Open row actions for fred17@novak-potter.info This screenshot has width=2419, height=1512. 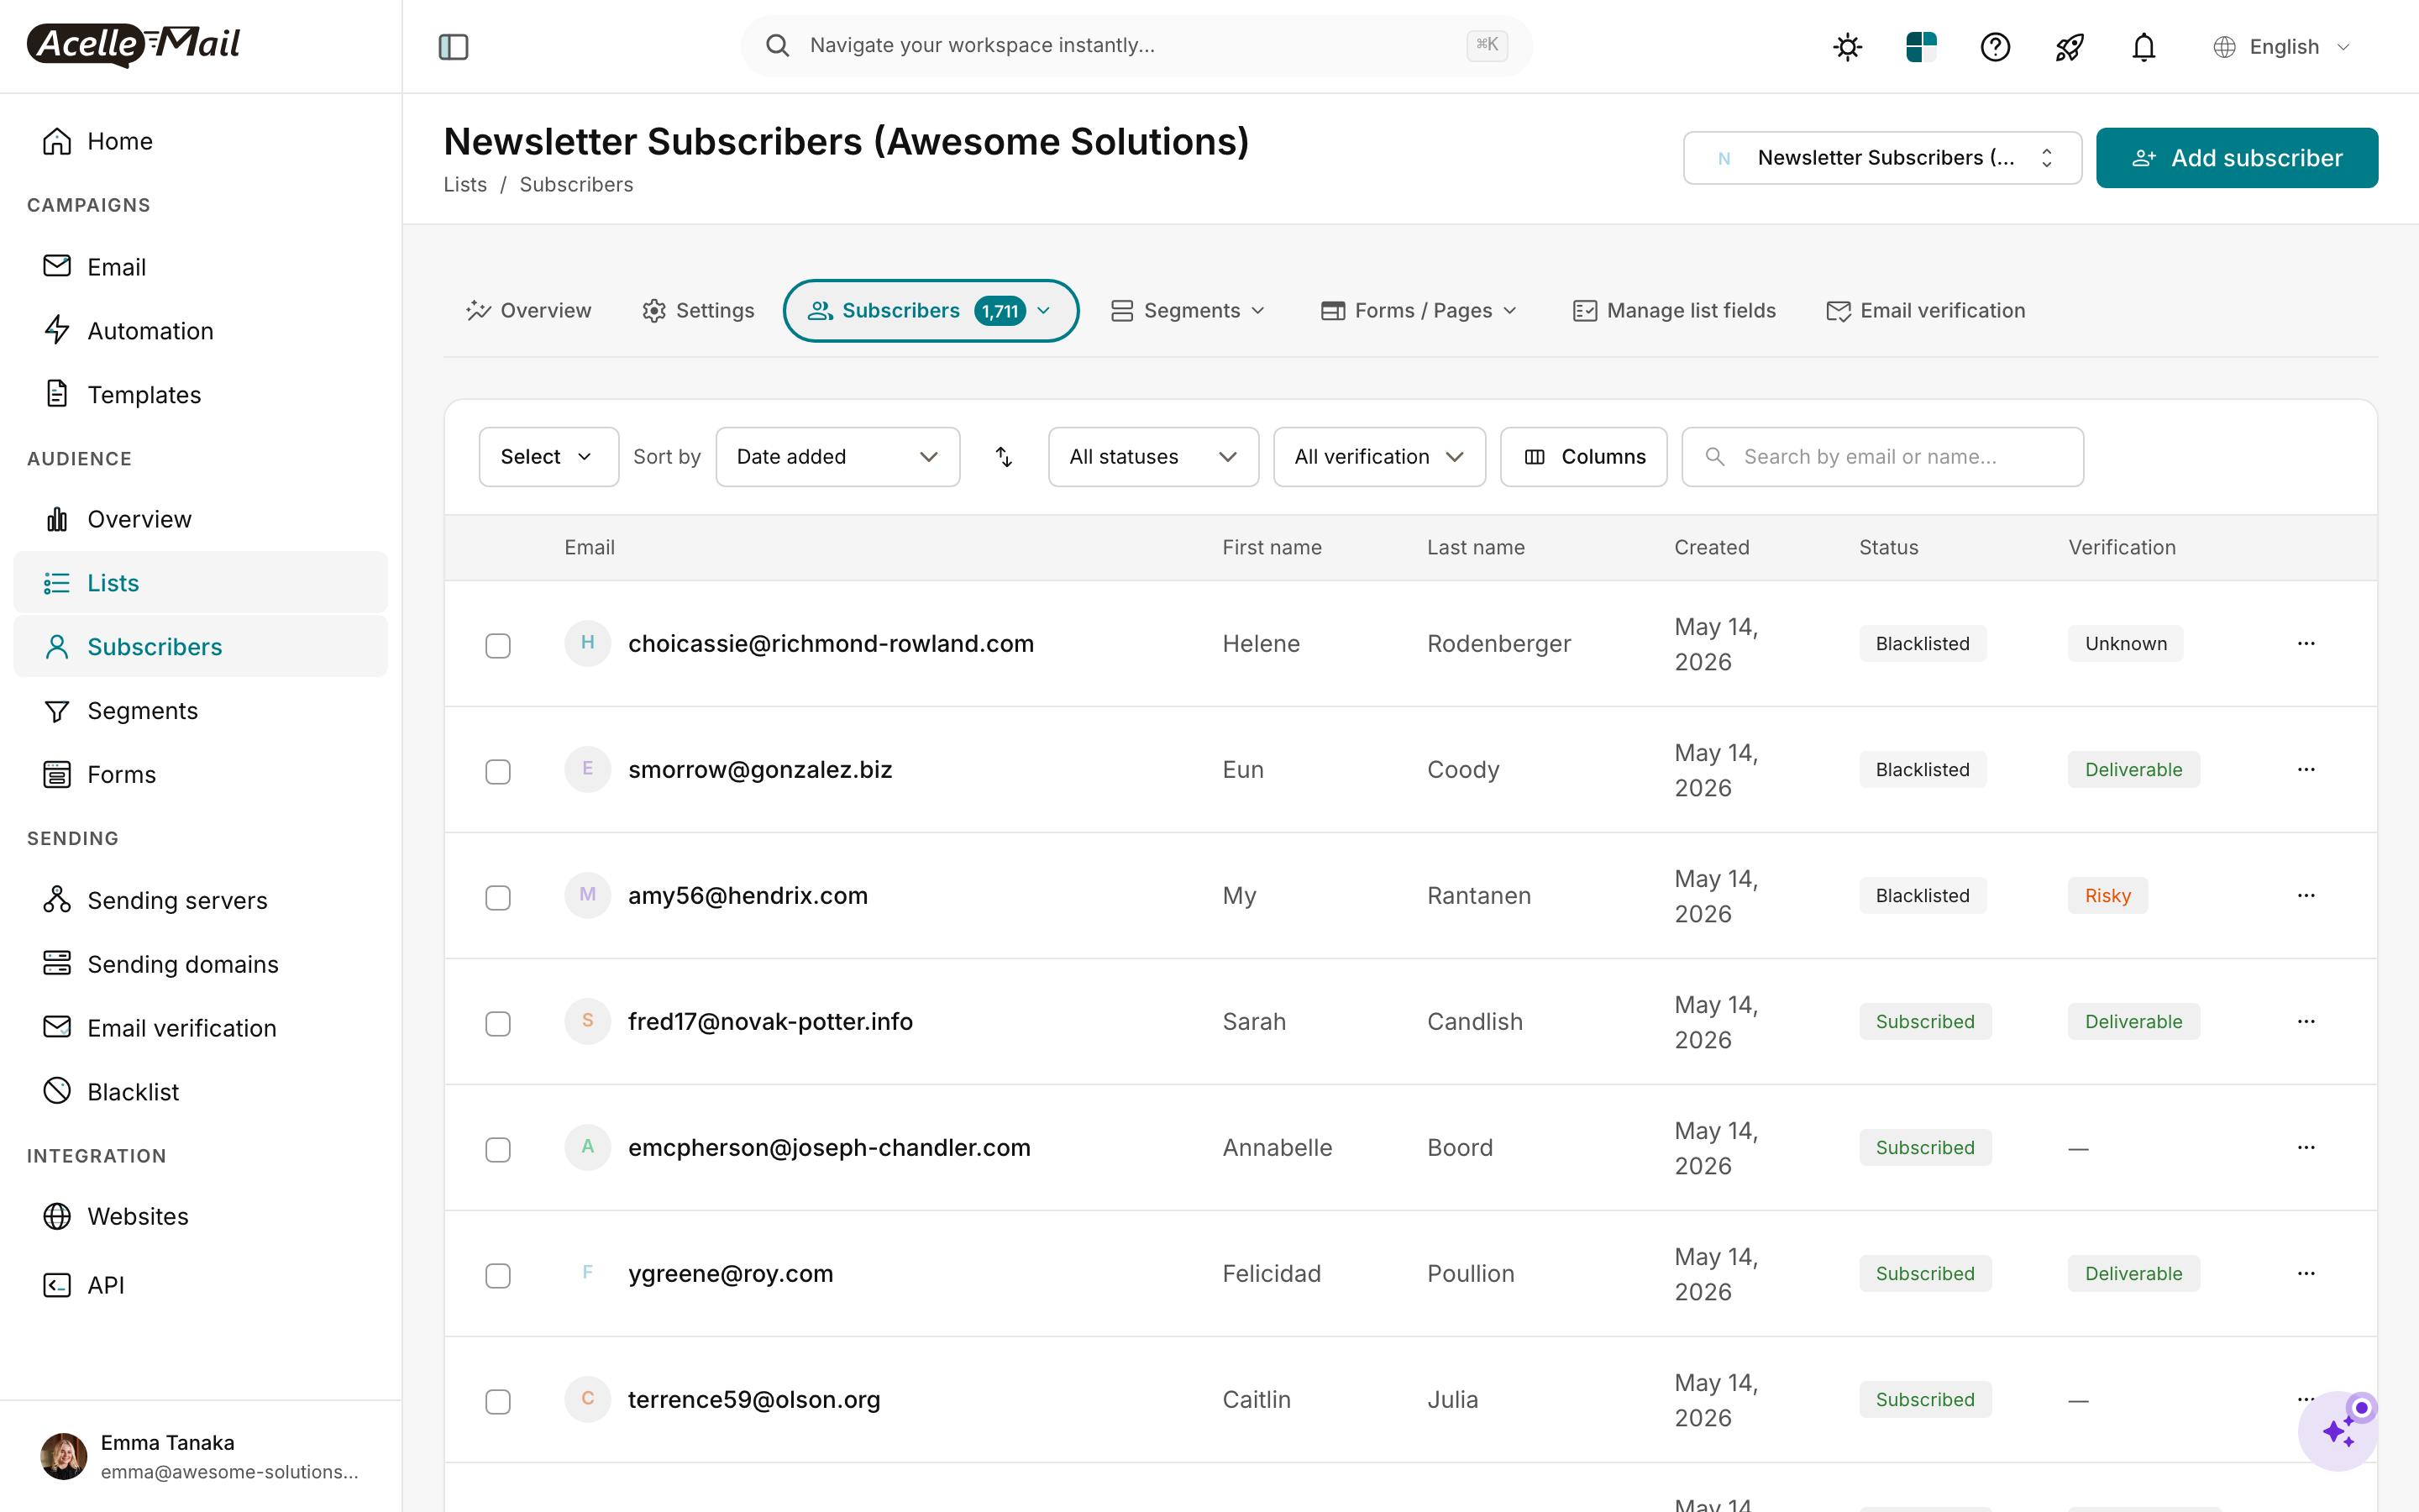pyautogui.click(x=2305, y=1022)
